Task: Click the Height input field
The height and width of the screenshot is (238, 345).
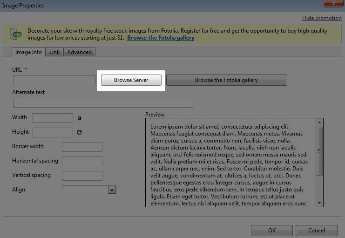Action: pos(53,132)
